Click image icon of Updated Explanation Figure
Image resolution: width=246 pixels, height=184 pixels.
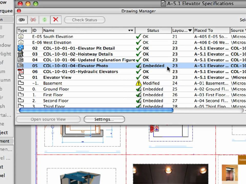(x=20, y=60)
